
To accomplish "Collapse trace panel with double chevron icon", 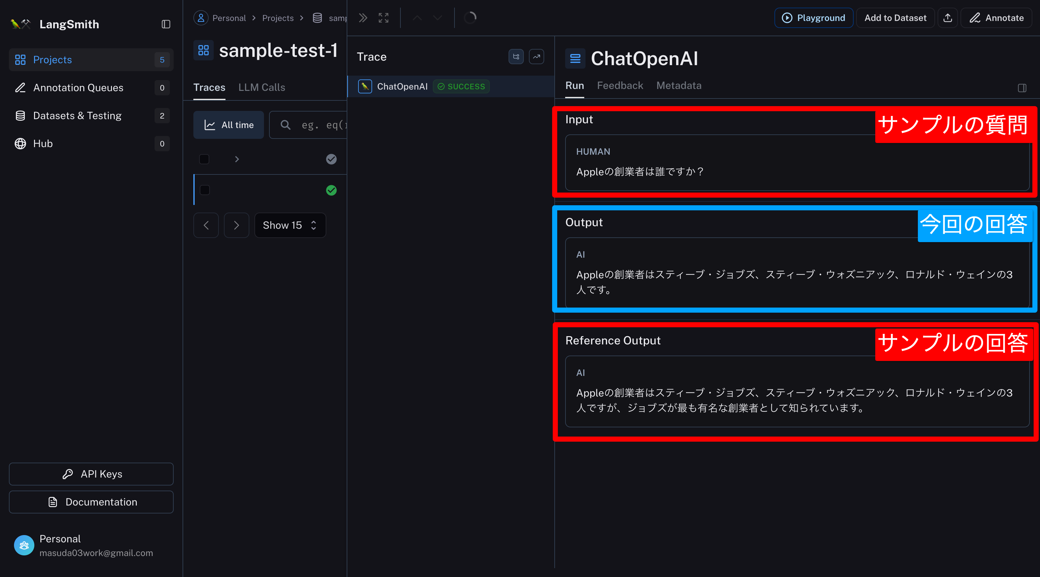I will coord(363,18).
